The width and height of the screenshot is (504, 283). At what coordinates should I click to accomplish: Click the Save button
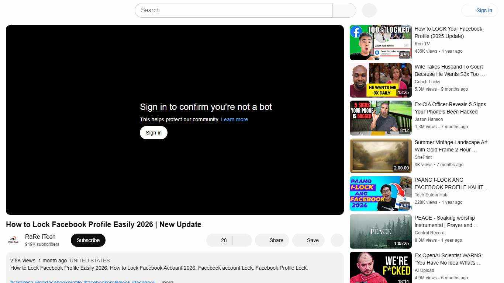308,240
